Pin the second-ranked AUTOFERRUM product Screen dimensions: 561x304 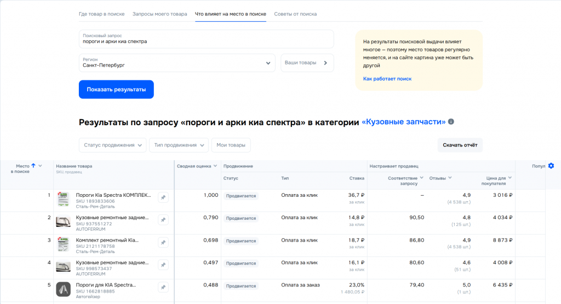tap(163, 220)
